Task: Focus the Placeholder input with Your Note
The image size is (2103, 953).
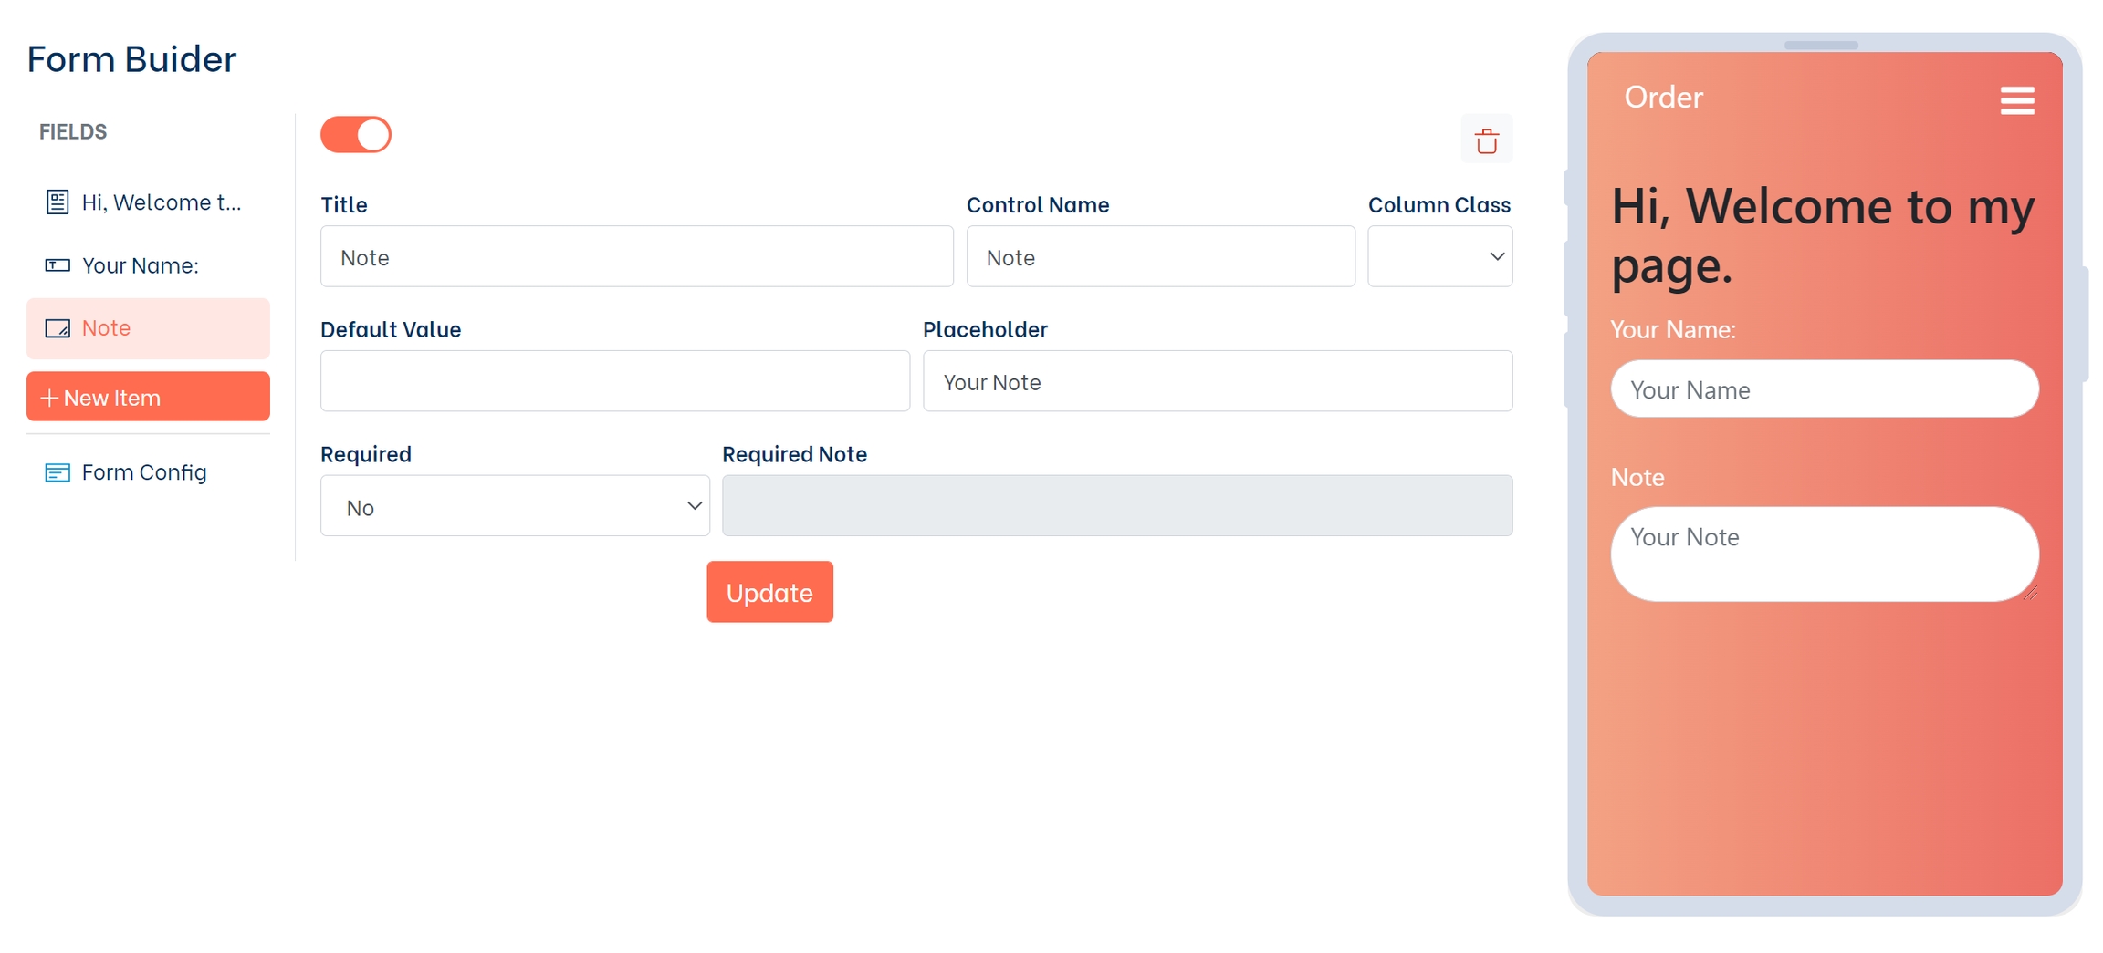Action: [1217, 382]
